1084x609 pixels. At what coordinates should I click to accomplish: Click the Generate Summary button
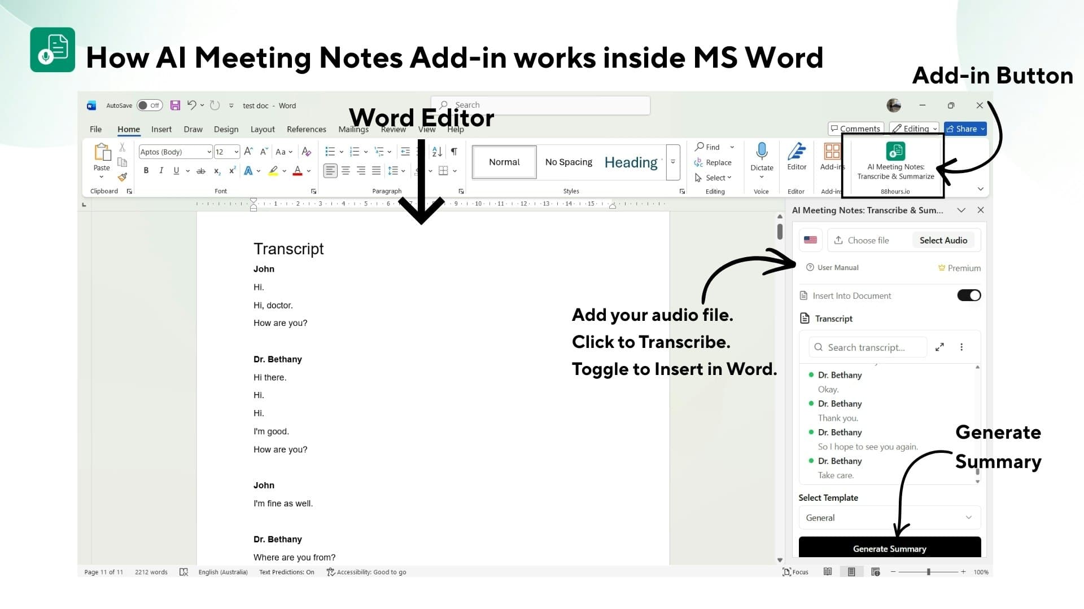click(889, 548)
